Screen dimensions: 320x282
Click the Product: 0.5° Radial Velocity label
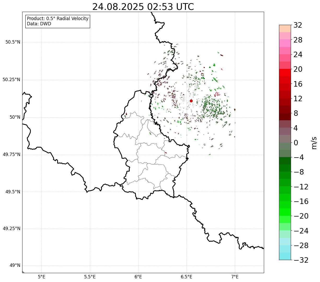58,19
